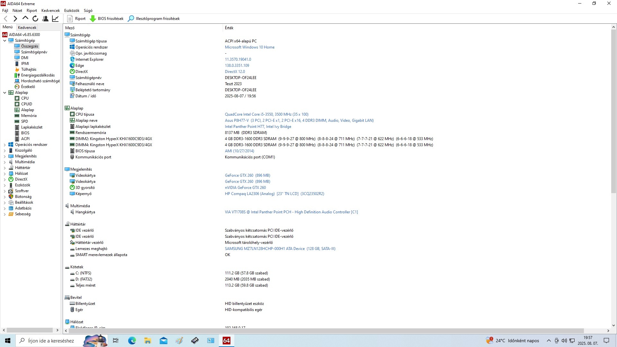The width and height of the screenshot is (617, 347).
Task: Collapse the Alaplap tree node
Action: pos(4,93)
